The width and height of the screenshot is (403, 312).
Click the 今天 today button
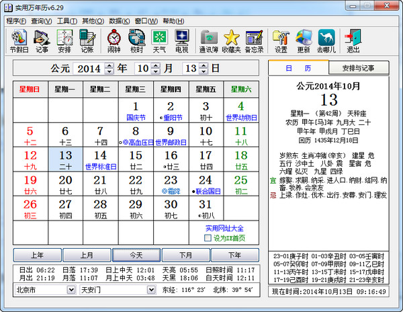136,255
